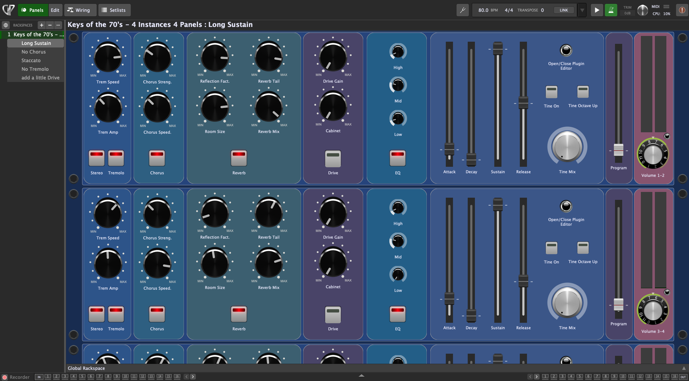Image resolution: width=689 pixels, height=381 pixels.
Task: Open the tuner tool icon
Action: pos(462,10)
